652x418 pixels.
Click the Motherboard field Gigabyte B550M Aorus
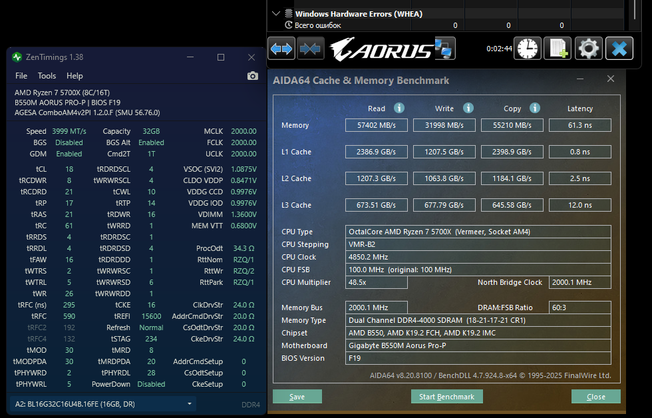[478, 345]
